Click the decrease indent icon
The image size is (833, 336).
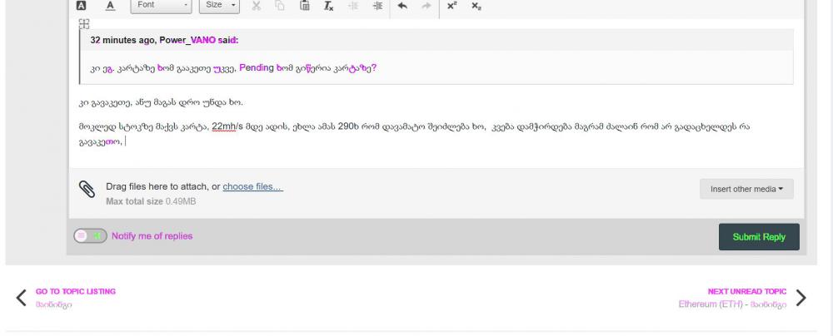(x=353, y=6)
